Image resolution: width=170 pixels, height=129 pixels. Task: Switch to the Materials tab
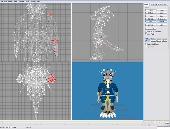pos(159,5)
